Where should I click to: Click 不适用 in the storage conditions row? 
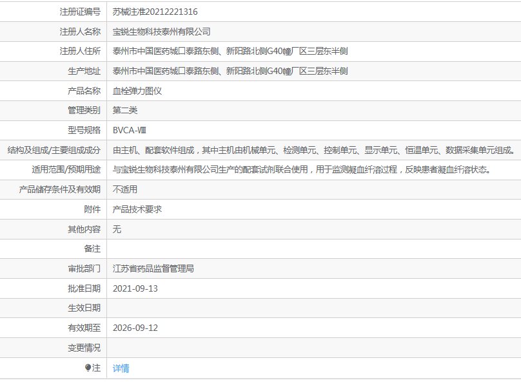[125, 189]
